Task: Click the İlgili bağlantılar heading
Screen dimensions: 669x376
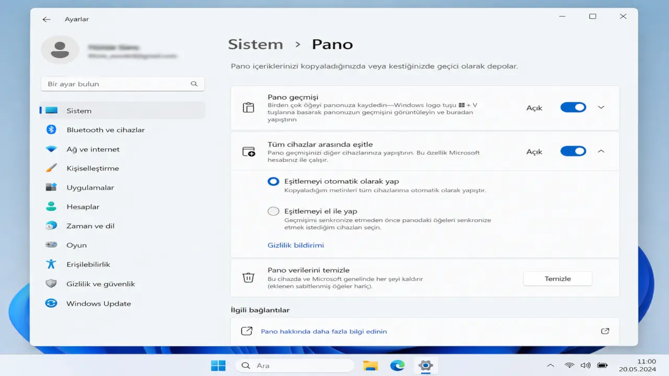Action: [x=260, y=310]
